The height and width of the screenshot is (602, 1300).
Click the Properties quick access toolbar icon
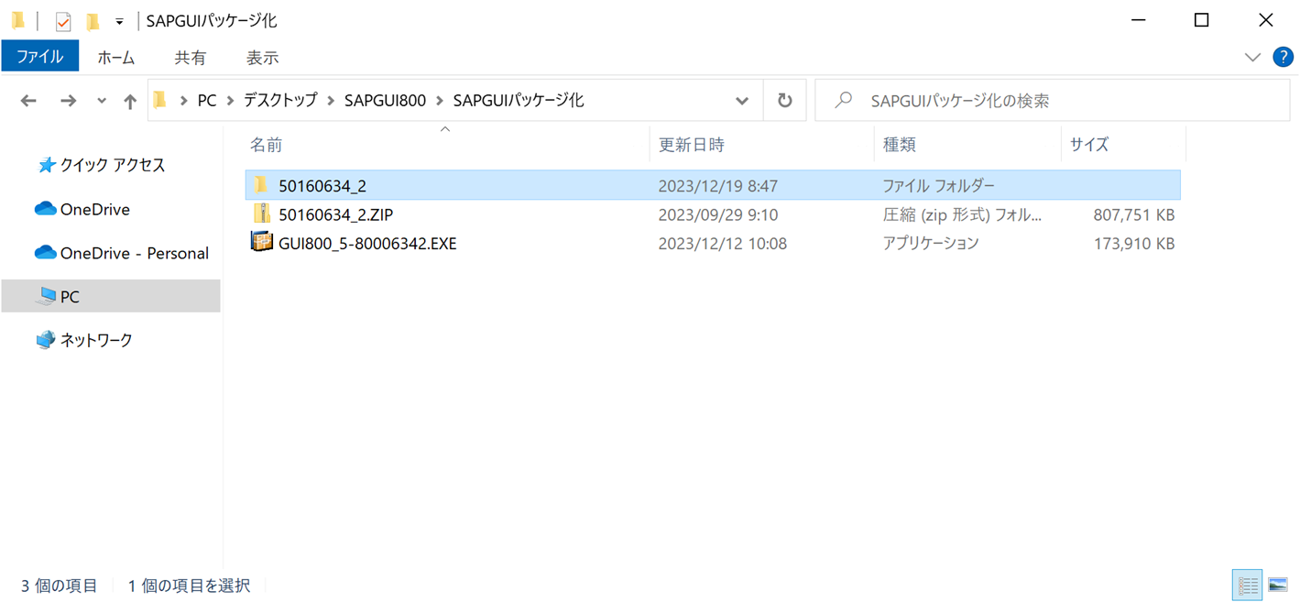click(63, 21)
